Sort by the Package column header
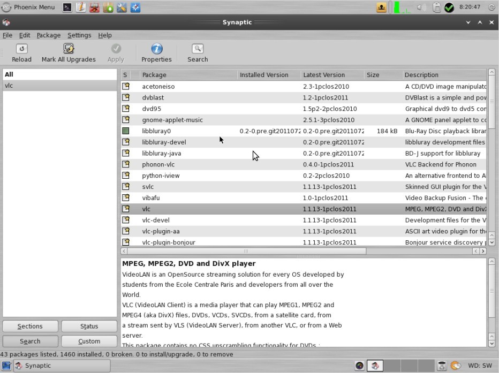Screen dimensions: 499x373 pyautogui.click(x=188, y=75)
